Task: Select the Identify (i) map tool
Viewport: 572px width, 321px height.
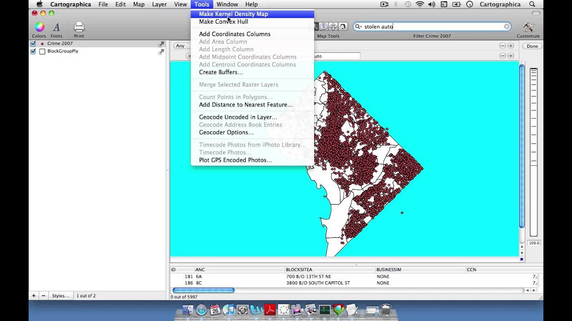Action: [324, 27]
